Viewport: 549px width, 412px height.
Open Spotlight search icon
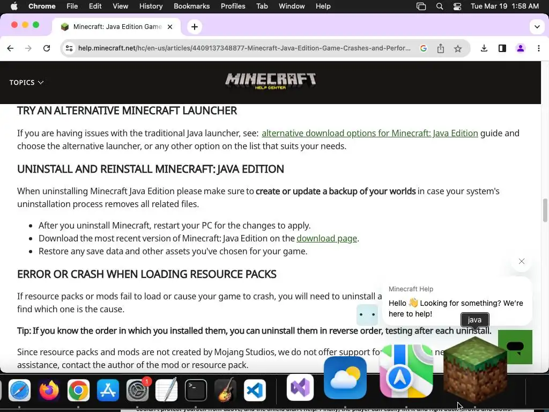(x=440, y=6)
